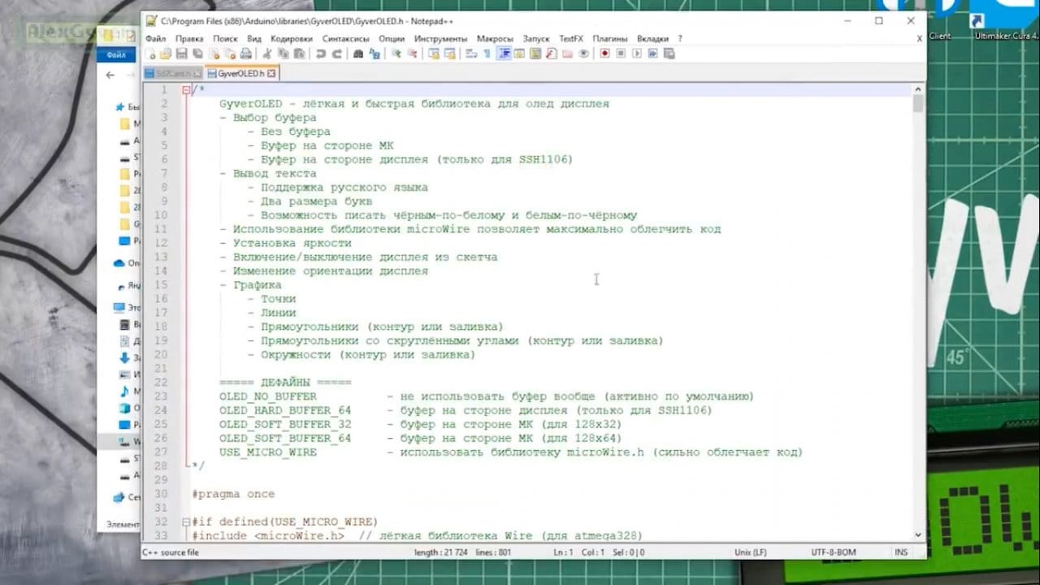
Task: Click the Undo arrow icon
Action: point(321,54)
